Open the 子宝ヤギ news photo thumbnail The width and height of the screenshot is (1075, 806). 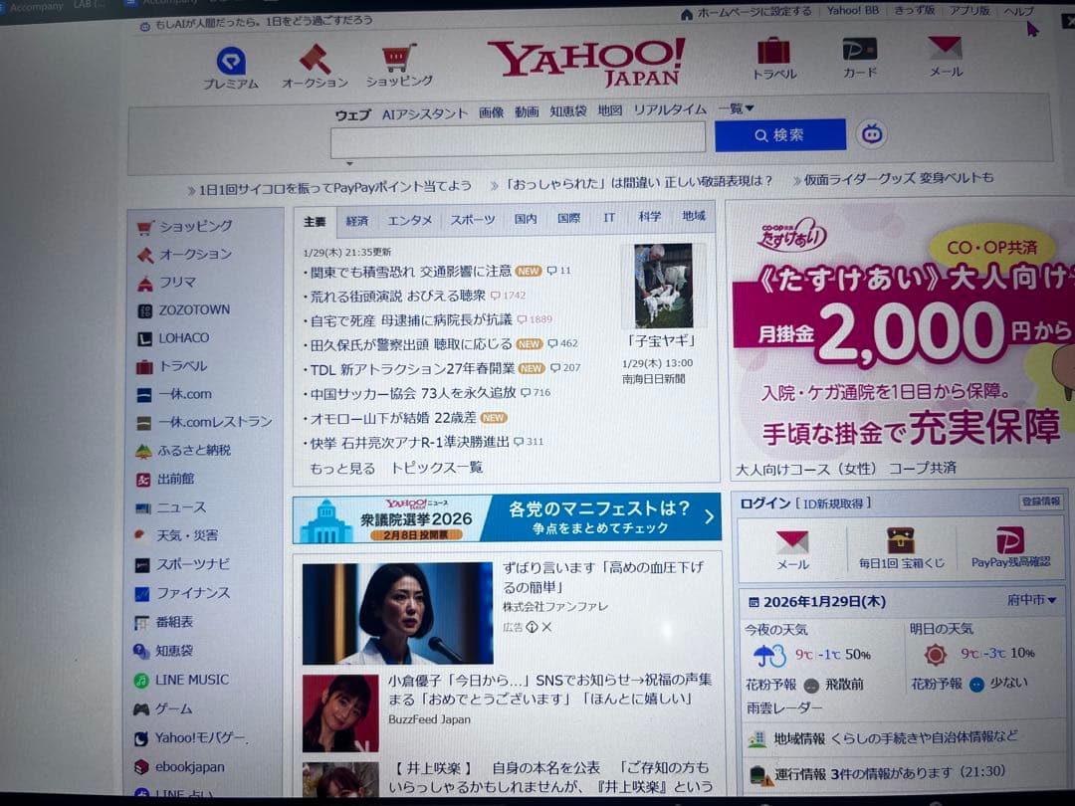(663, 286)
